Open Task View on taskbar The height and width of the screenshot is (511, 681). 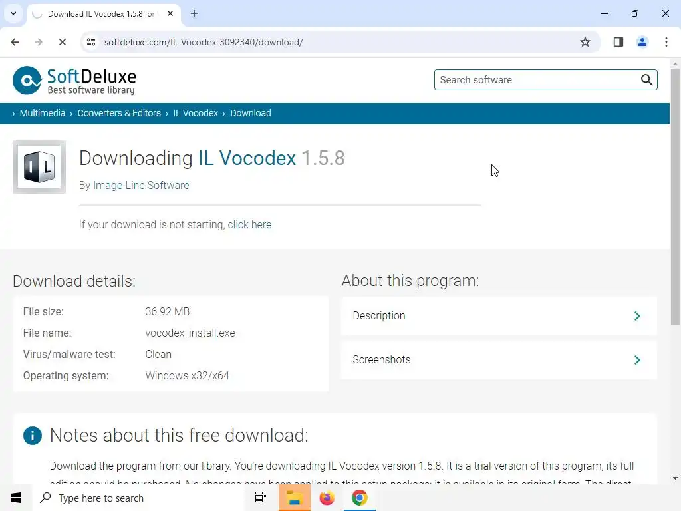(x=261, y=498)
